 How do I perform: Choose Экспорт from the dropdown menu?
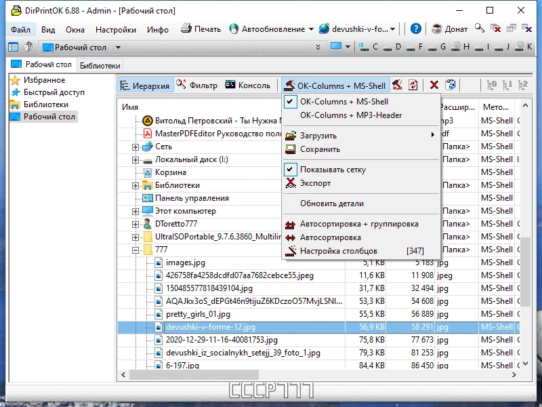(x=361, y=183)
